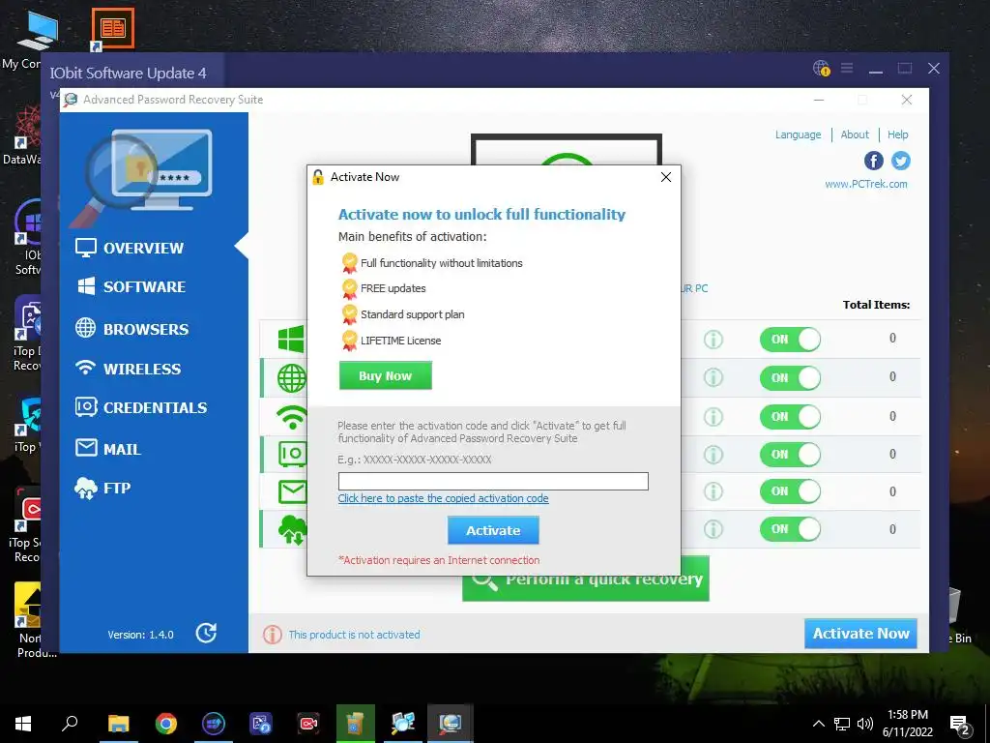The height and width of the screenshot is (743, 990).
Task: Open the network icon in system tray
Action: (x=842, y=724)
